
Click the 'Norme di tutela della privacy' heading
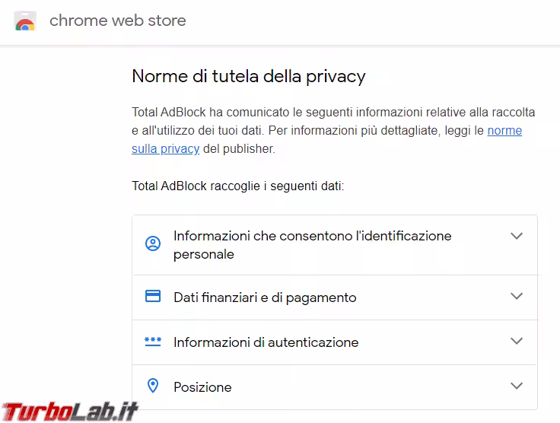click(x=249, y=76)
